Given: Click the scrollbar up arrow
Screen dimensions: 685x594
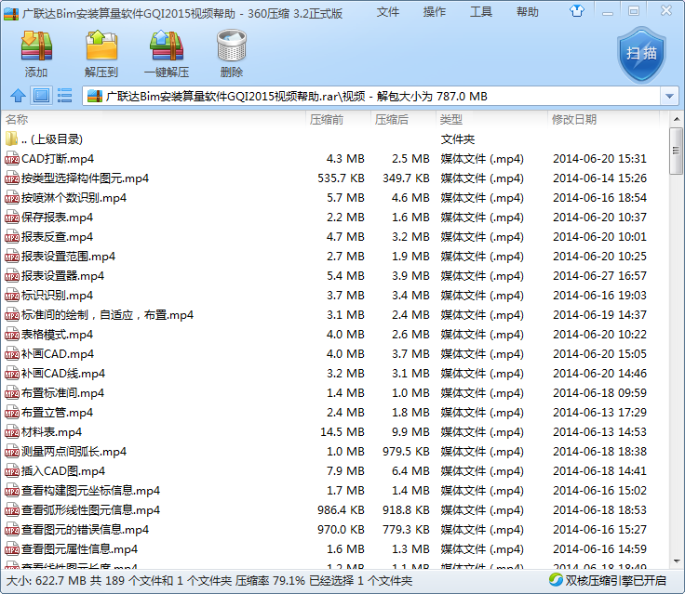Looking at the screenshot, I should coord(676,119).
